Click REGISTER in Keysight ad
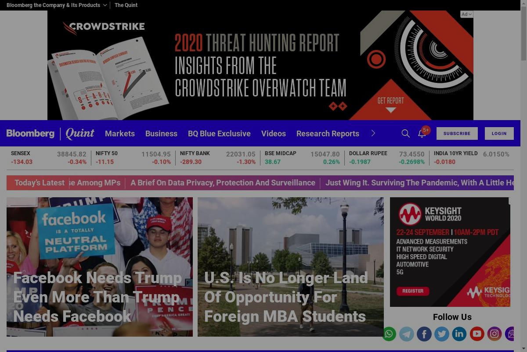This screenshot has width=527, height=352. click(x=413, y=291)
